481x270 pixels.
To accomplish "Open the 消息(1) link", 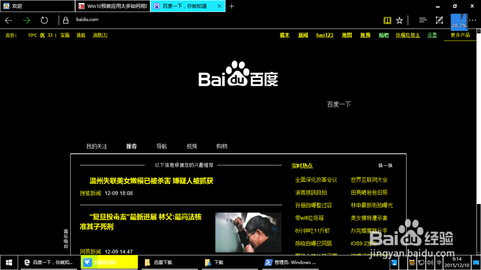I will [100, 35].
